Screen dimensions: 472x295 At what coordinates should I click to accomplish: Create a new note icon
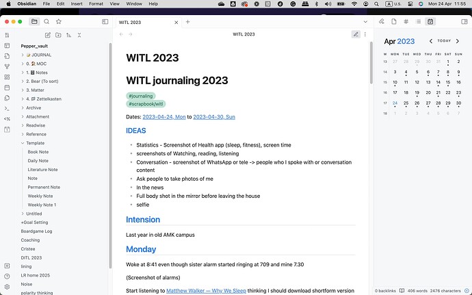(x=48, y=35)
